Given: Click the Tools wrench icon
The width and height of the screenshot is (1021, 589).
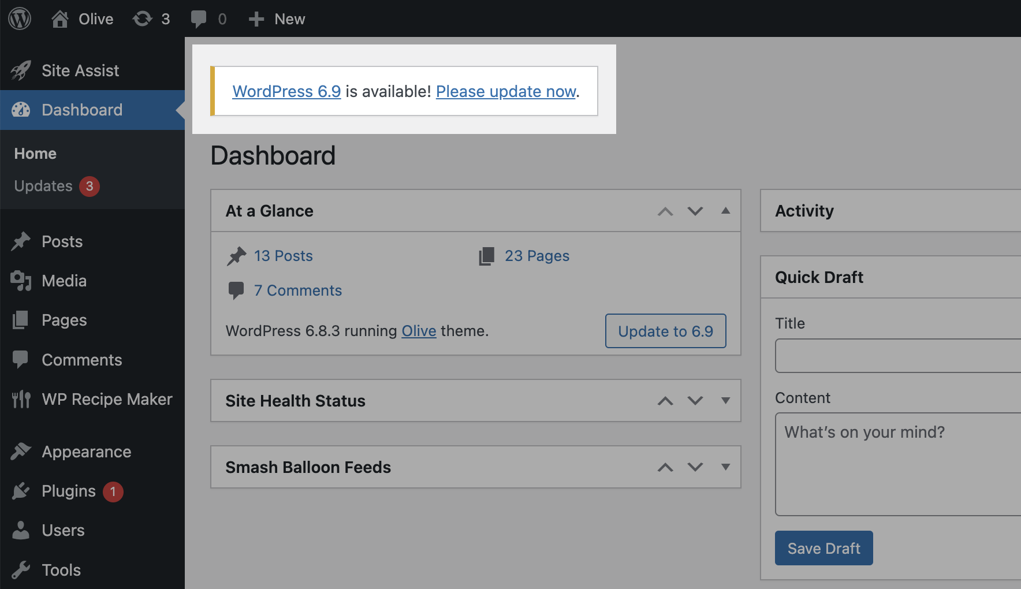Looking at the screenshot, I should (21, 570).
